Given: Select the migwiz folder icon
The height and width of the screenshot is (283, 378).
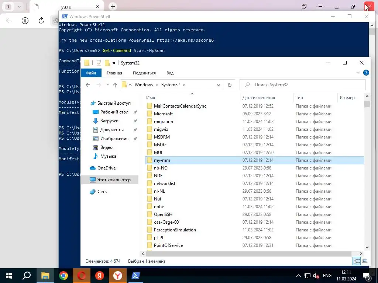Looking at the screenshot, I should click(x=150, y=129).
